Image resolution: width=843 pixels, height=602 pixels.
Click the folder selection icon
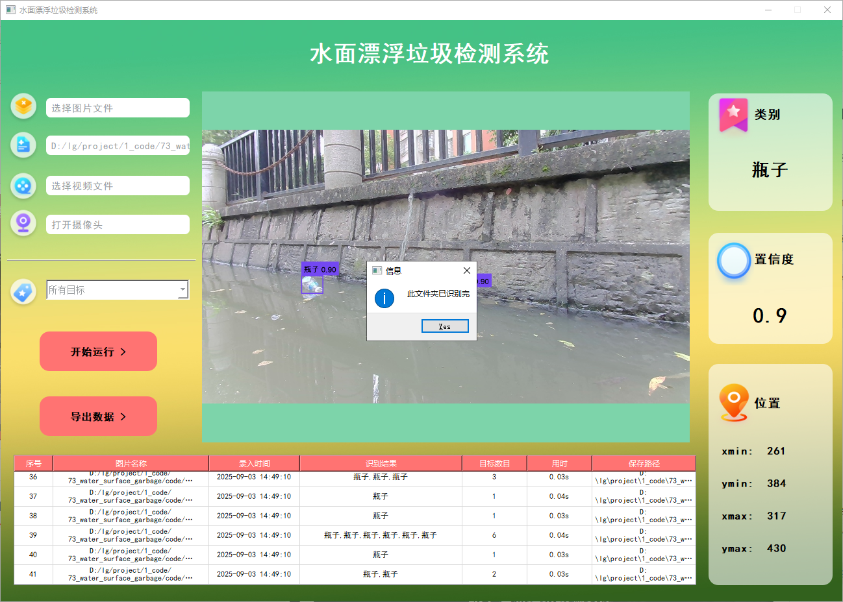(x=23, y=145)
